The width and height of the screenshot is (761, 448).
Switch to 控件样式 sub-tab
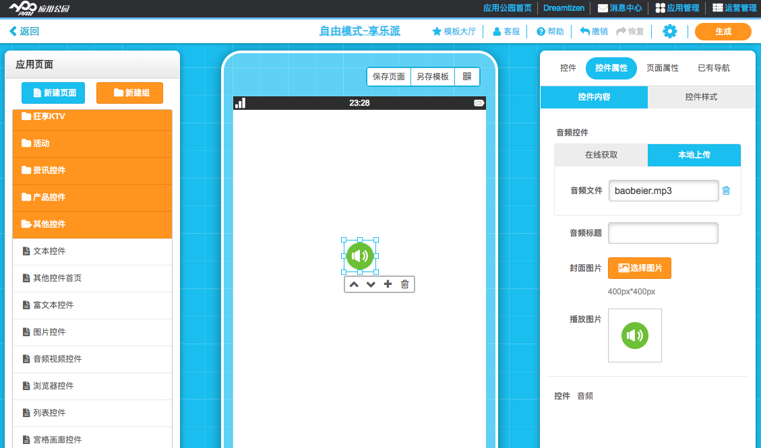701,97
